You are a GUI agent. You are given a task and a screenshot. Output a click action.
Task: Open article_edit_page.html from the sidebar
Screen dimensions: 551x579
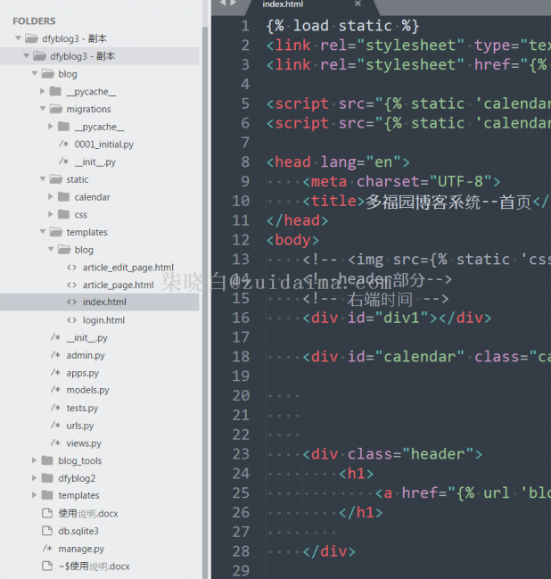click(127, 268)
